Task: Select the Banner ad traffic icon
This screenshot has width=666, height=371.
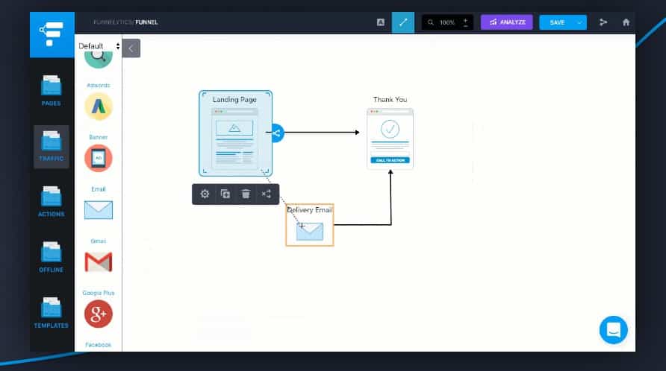Action: (x=98, y=158)
